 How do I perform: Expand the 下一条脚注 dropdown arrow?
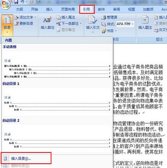[80, 23]
